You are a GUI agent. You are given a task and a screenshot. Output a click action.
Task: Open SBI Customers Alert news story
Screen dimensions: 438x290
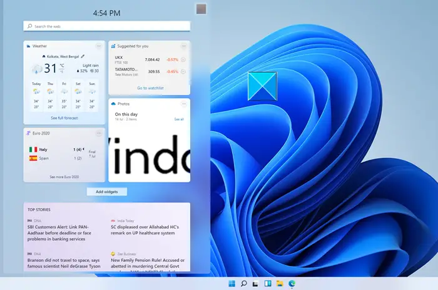(x=59, y=232)
